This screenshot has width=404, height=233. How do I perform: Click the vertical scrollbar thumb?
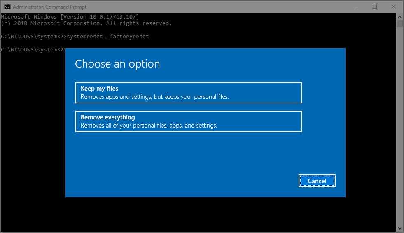coord(399,23)
